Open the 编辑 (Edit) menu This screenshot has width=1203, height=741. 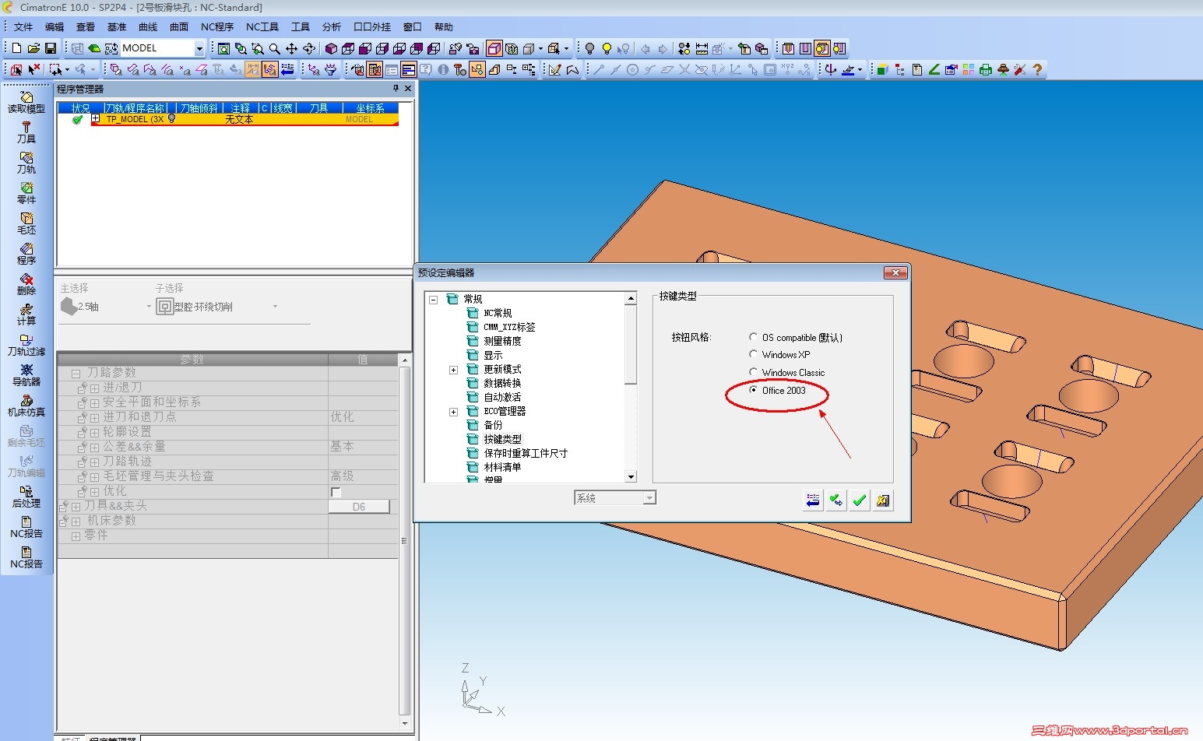click(55, 27)
